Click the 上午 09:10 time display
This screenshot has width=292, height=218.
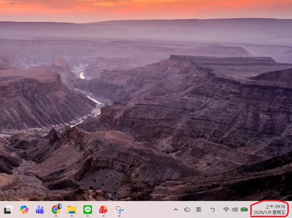[x=275, y=207]
